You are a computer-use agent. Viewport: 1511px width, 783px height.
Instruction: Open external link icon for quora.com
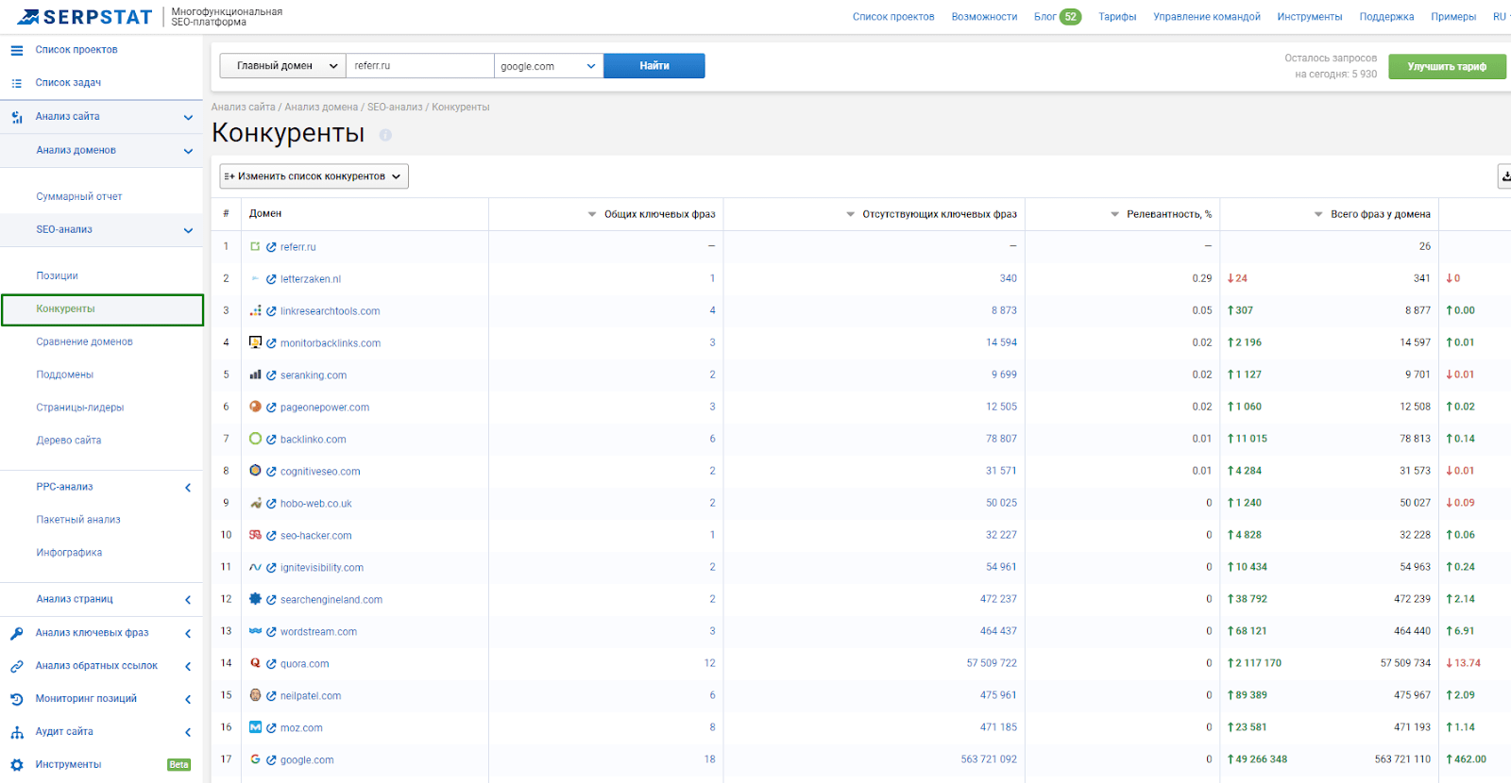coord(271,664)
